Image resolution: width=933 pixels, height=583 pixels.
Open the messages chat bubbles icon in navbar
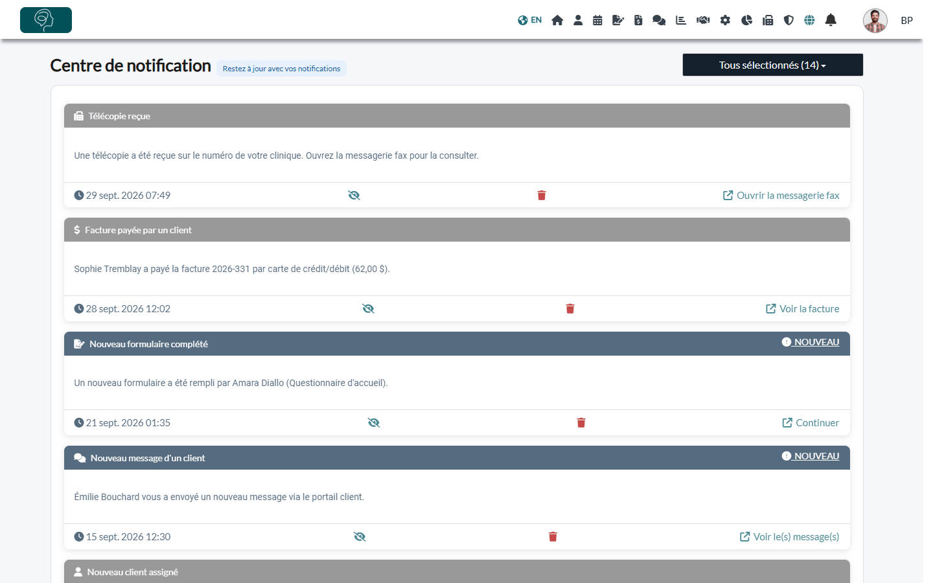click(659, 20)
